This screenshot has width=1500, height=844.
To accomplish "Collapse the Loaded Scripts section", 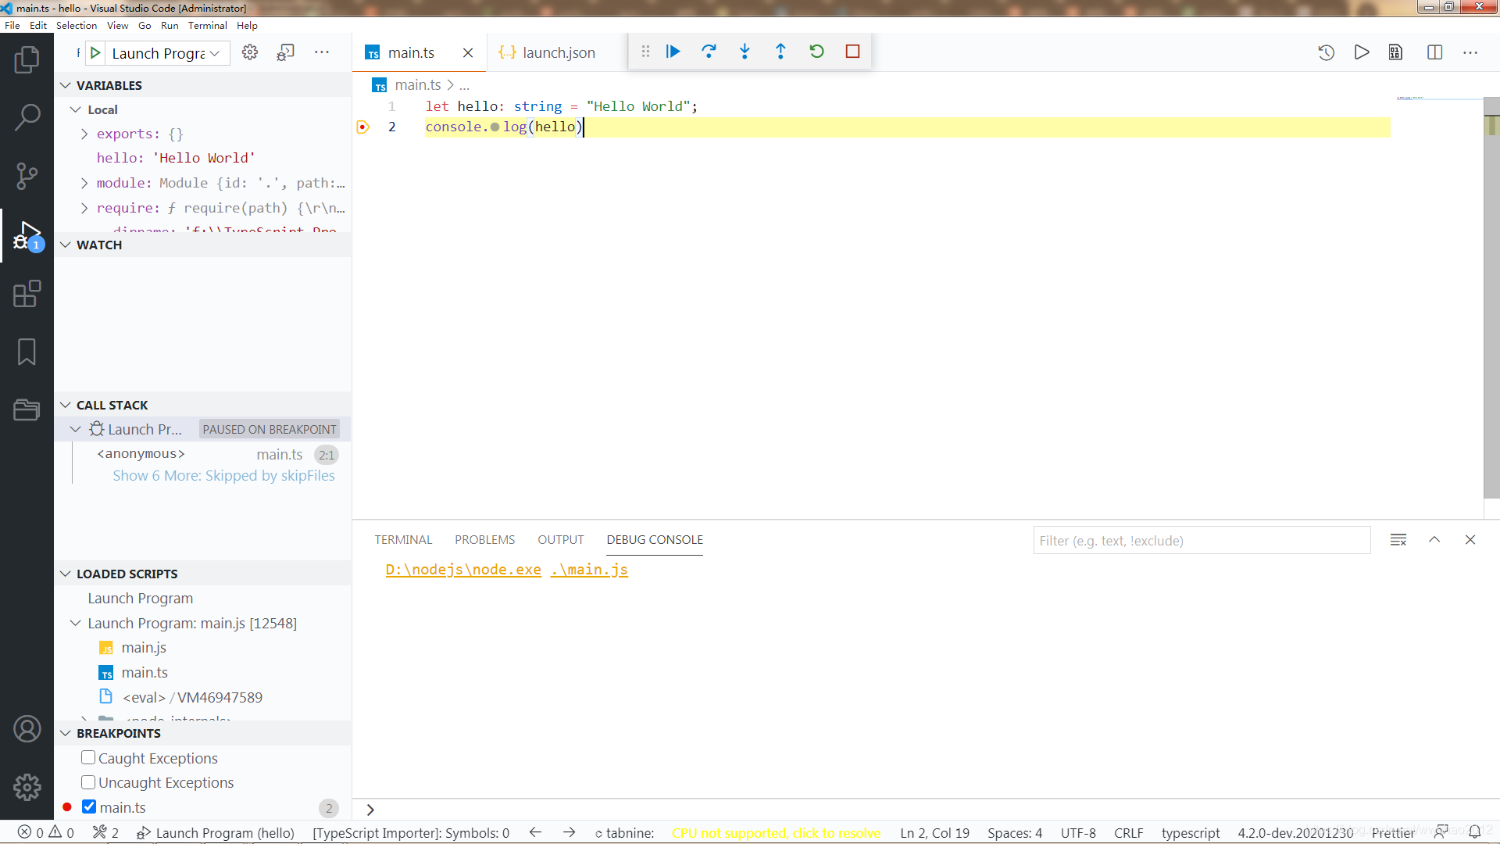I will click(x=66, y=573).
